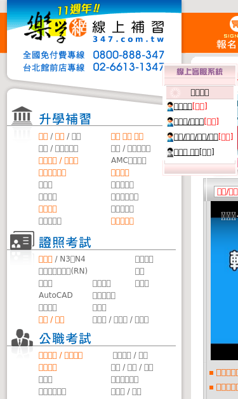Chat with the first online agent icon
238x399 pixels.
click(x=170, y=107)
